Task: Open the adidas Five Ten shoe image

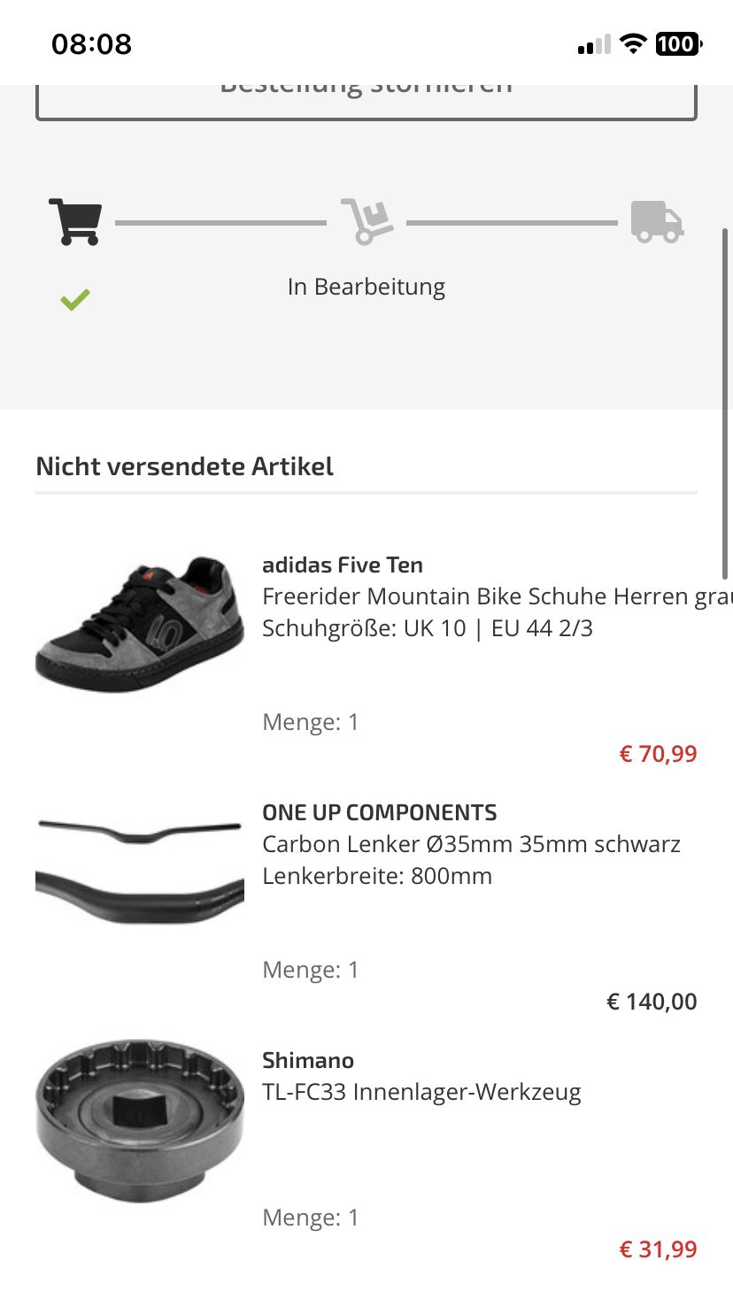Action: coord(140,625)
